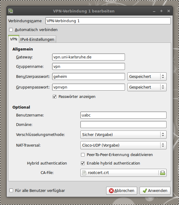Check Für alle Benutzer verfügbar
179x205 pixels.
click(11, 190)
